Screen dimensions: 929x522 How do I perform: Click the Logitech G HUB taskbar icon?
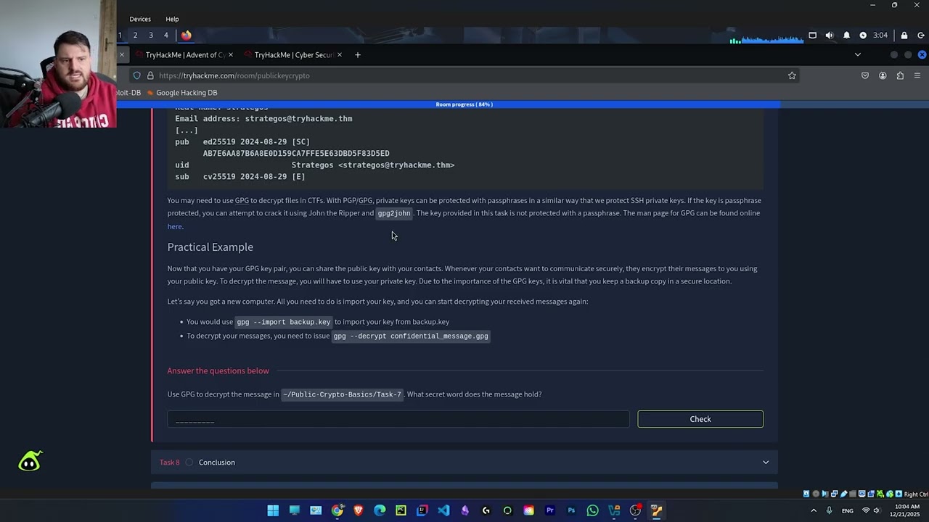pos(486,510)
